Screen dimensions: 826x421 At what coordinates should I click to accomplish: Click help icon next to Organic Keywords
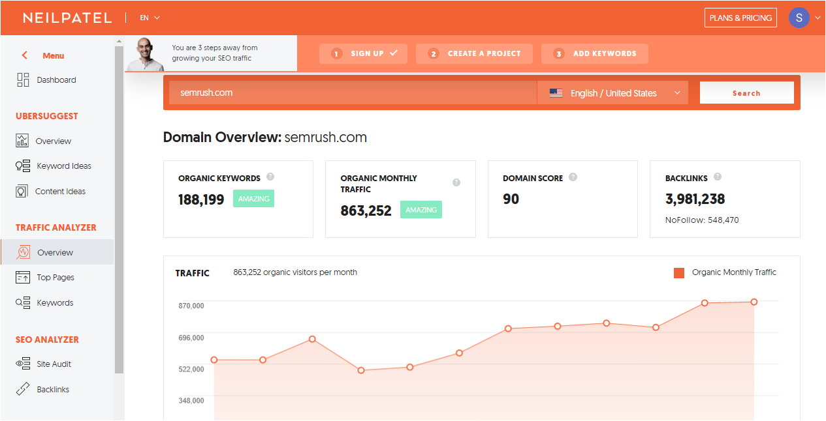(270, 177)
